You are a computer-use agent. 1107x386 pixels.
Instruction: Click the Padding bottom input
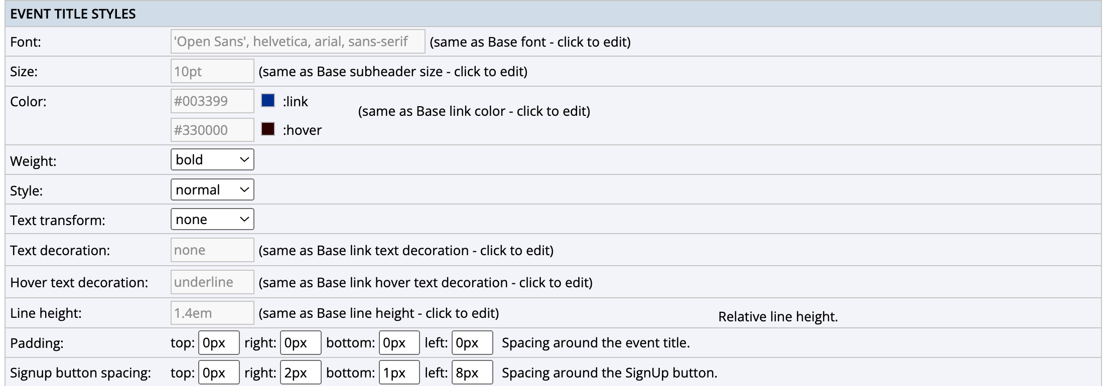coord(399,343)
